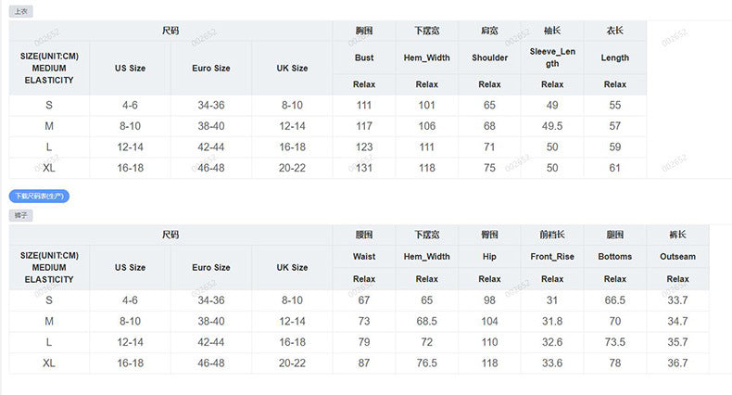Click the Outseam column header
Viewport: 732px width, 395px height.
pos(677,256)
